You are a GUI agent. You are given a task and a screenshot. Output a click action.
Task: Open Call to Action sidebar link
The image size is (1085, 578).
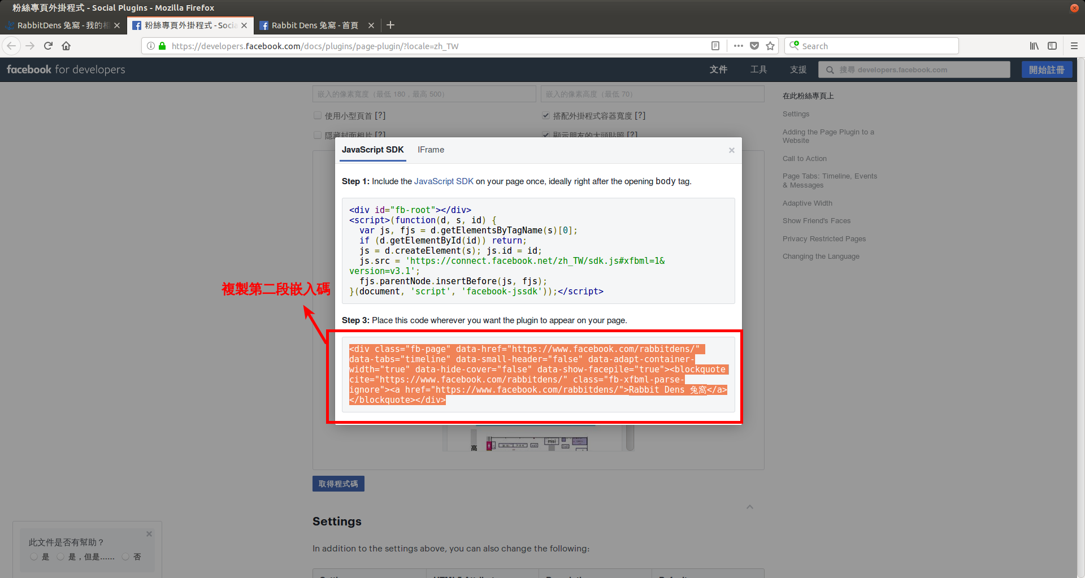805,159
